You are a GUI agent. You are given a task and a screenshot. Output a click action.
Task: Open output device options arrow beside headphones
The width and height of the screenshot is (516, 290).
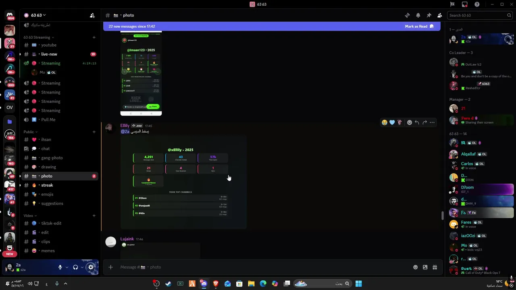pyautogui.click(x=82, y=267)
